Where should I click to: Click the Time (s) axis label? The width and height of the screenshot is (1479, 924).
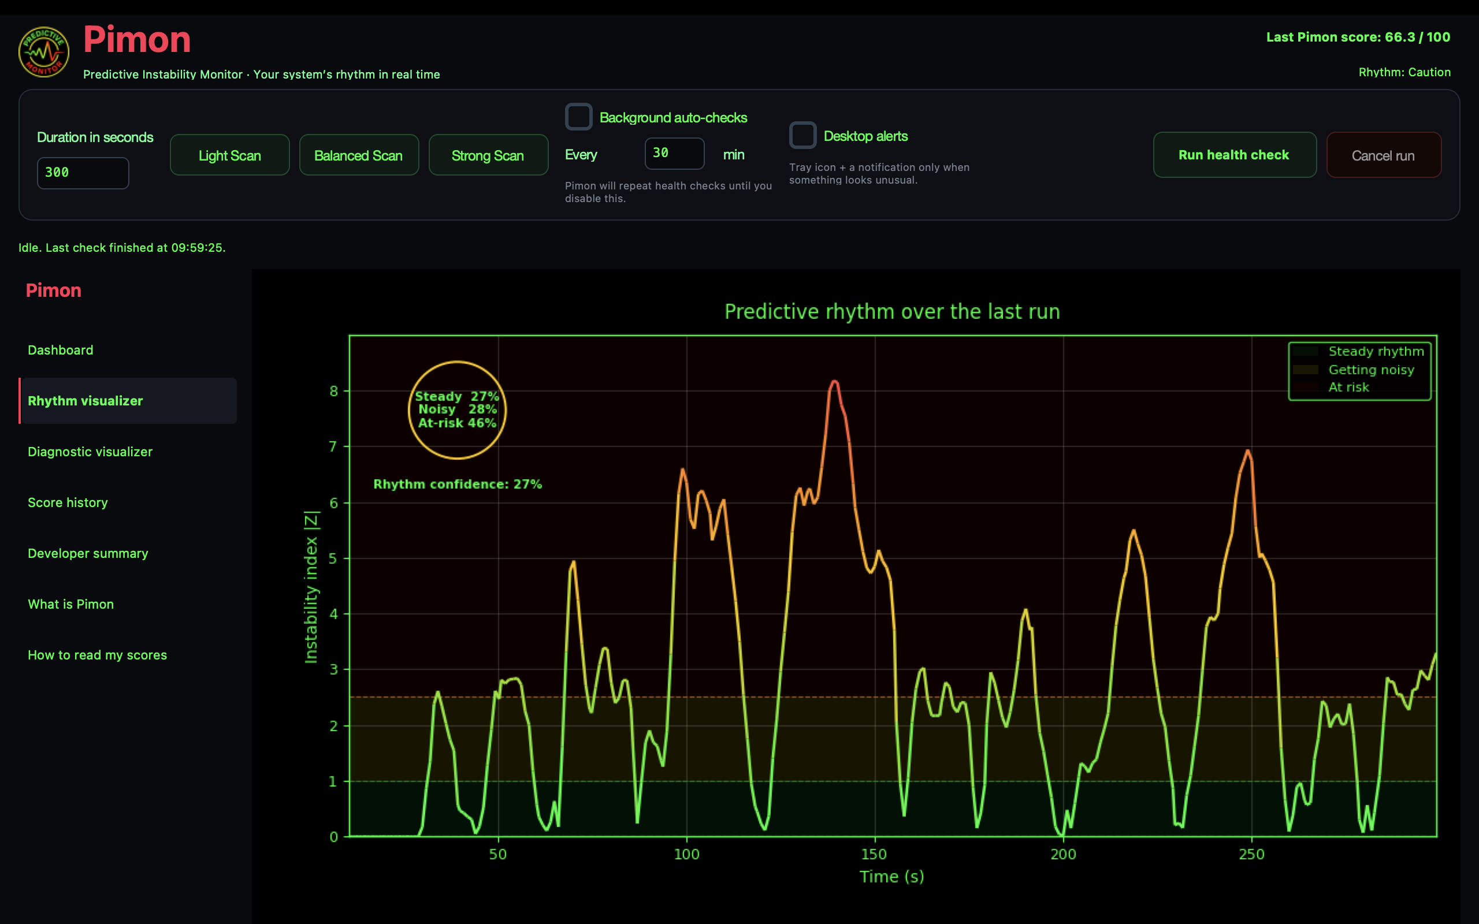[891, 876]
